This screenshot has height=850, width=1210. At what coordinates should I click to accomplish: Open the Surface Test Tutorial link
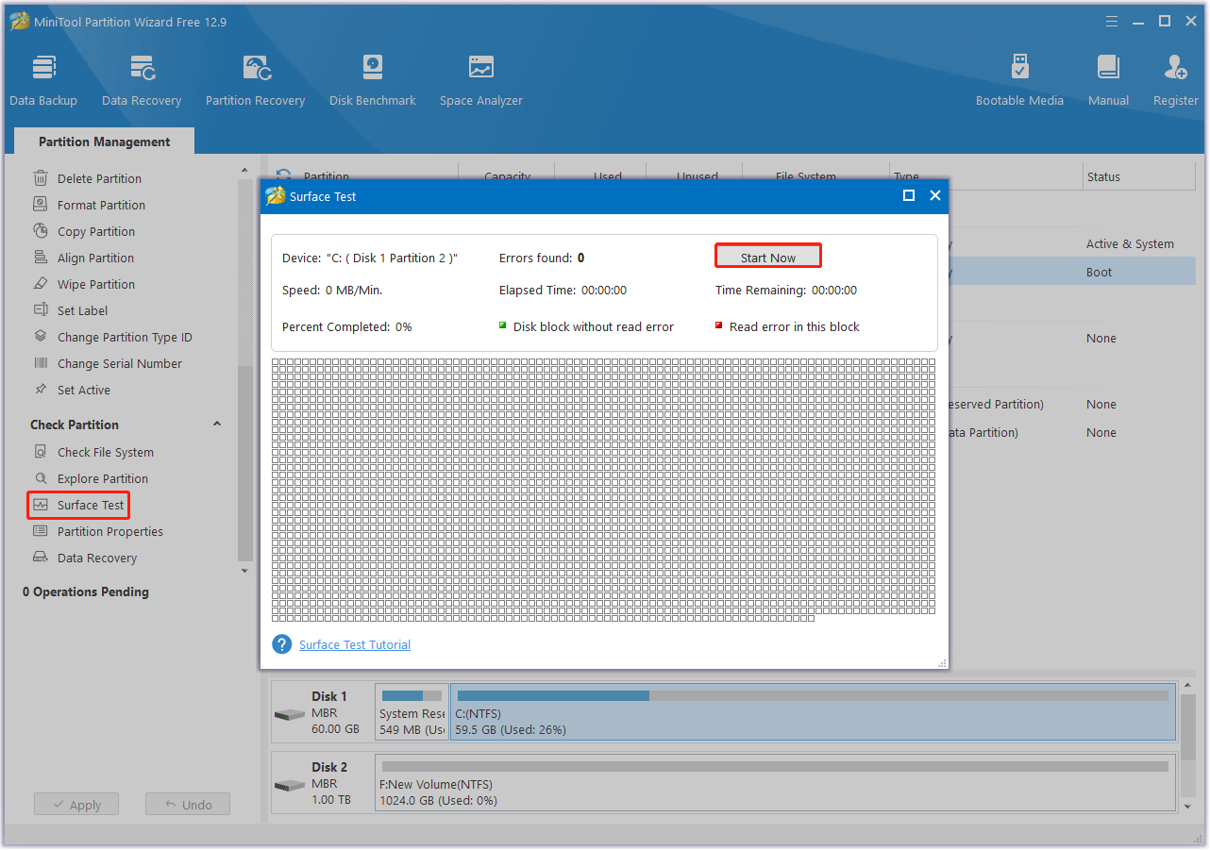pos(355,644)
